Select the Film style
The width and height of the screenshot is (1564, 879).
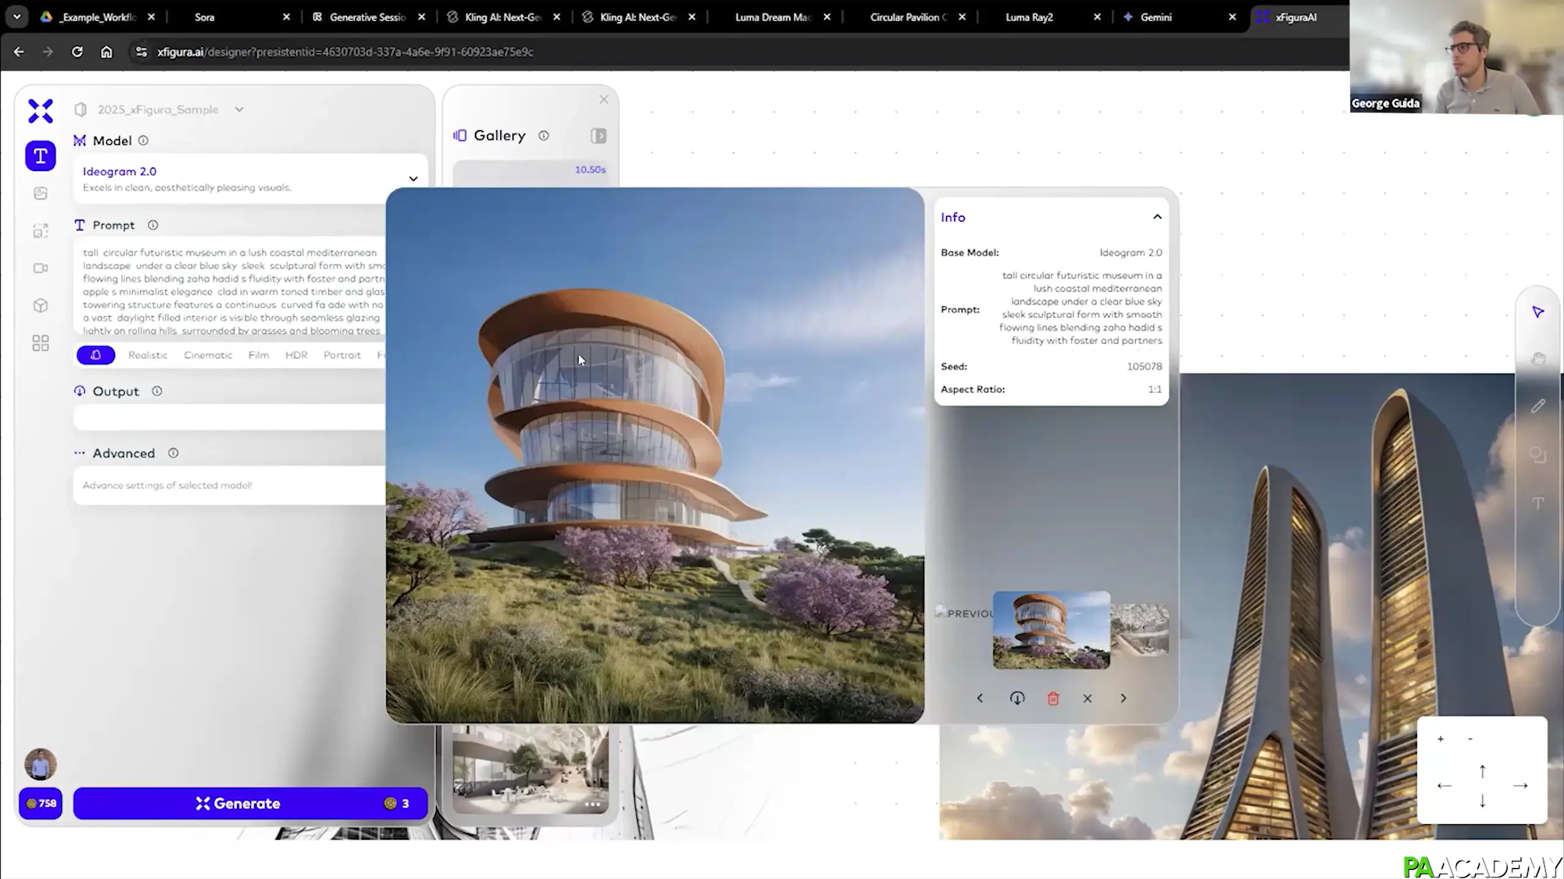click(x=259, y=355)
